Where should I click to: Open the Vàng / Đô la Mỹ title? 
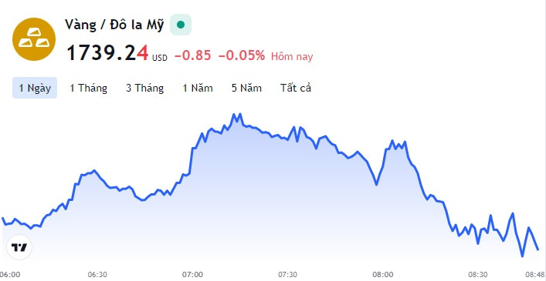(114, 25)
